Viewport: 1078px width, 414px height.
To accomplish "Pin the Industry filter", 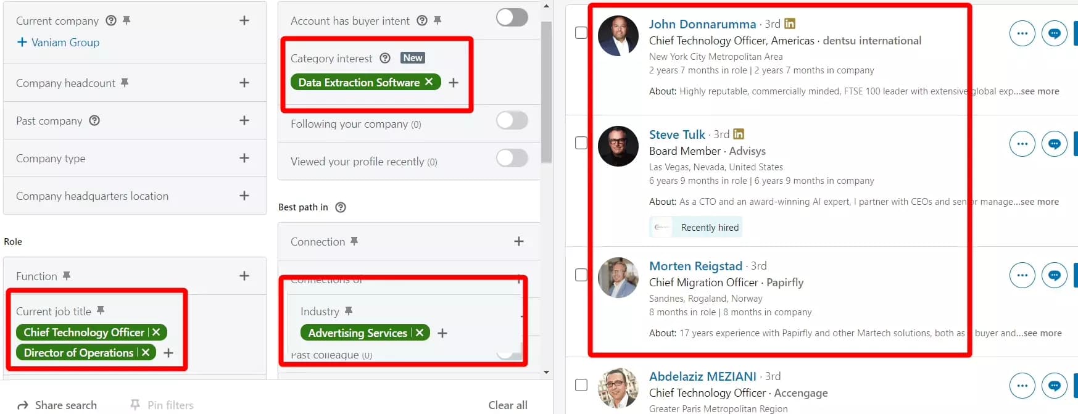I will (349, 311).
